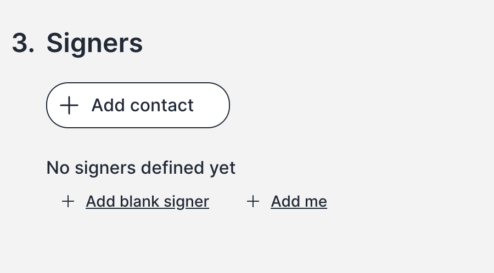Click the Add contact button

coord(138,105)
